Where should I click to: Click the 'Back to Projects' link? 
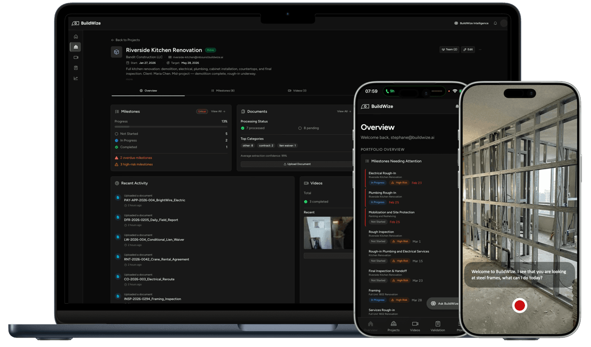tap(125, 40)
